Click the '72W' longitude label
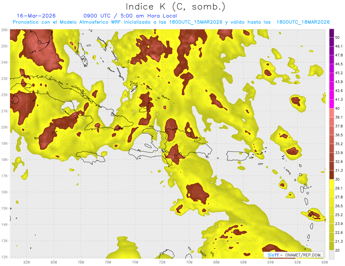The width and height of the screenshot is (345, 266). [x=162, y=262]
